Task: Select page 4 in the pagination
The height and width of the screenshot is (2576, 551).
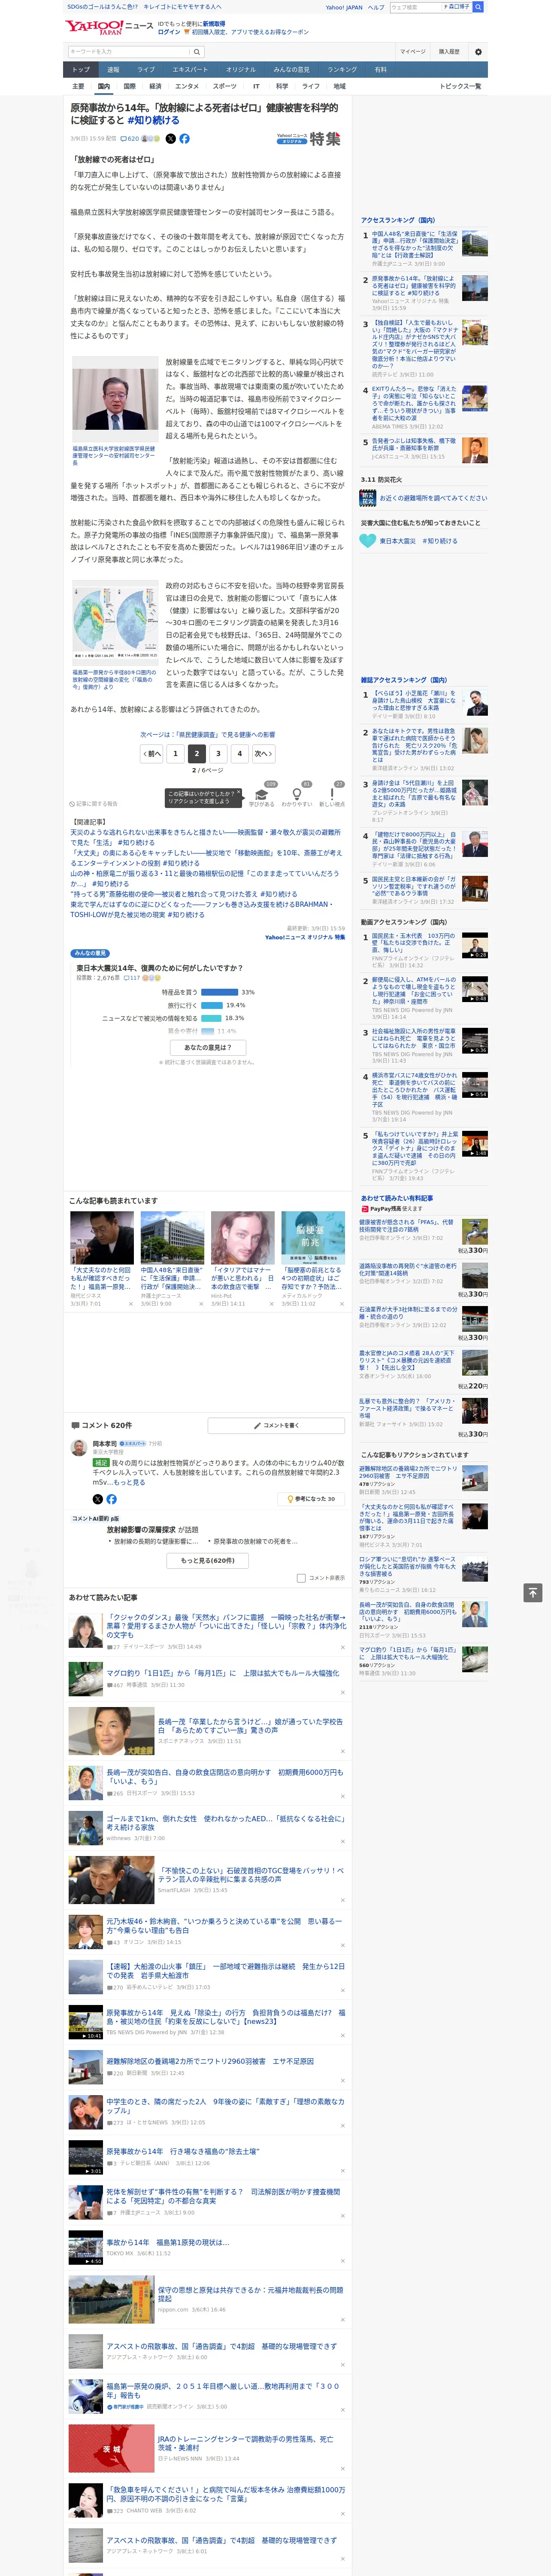Action: 240,754
